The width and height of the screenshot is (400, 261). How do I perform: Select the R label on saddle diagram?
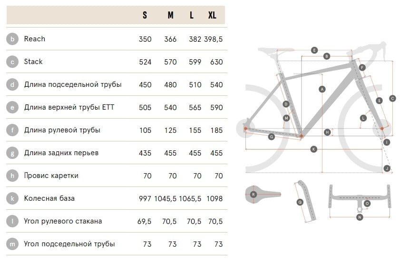pos(254,195)
